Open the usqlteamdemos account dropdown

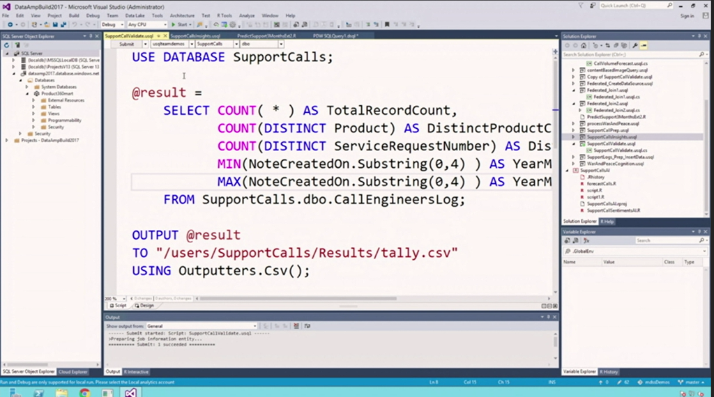tap(173, 44)
